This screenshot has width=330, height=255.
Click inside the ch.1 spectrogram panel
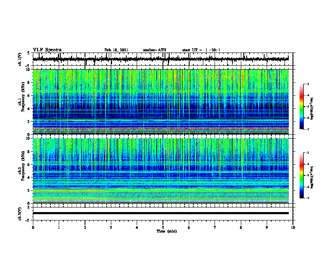click(x=160, y=102)
